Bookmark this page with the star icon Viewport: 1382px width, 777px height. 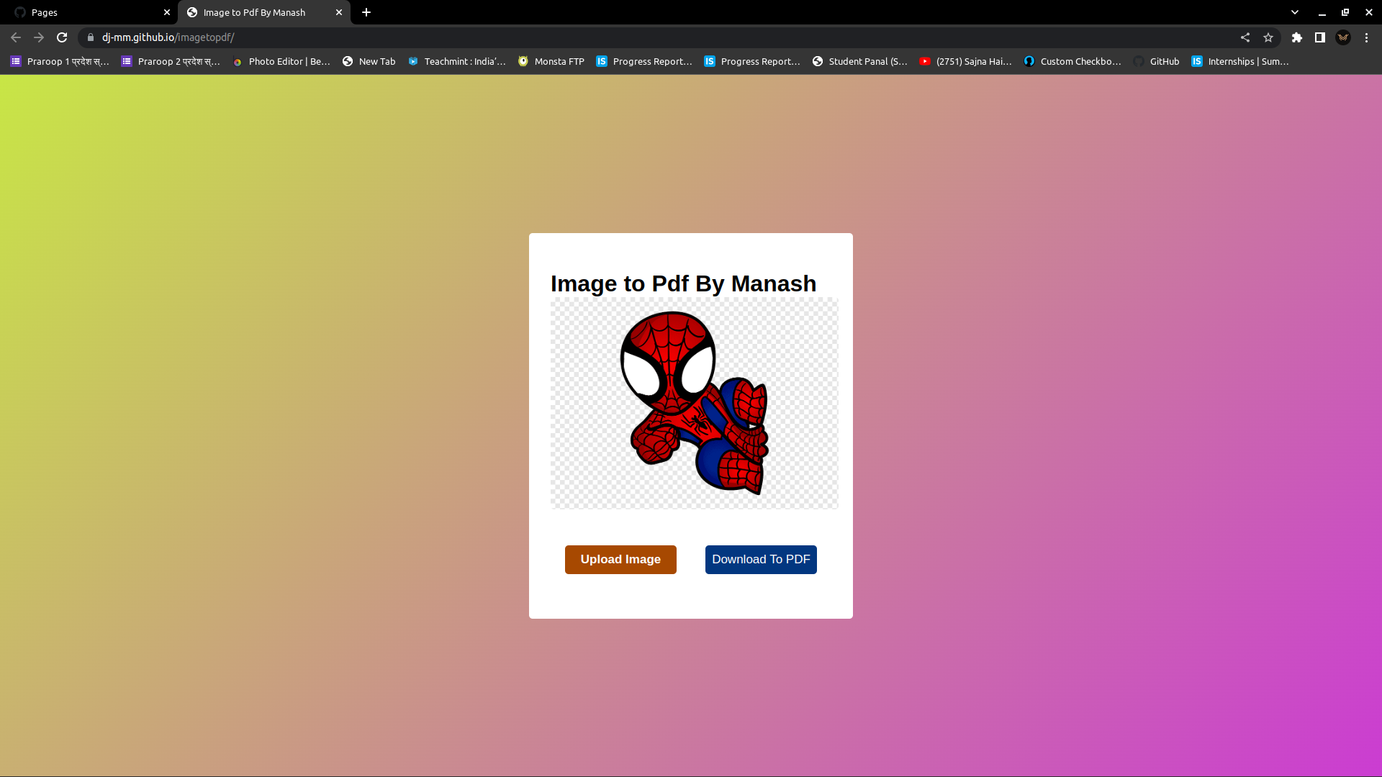pyautogui.click(x=1268, y=37)
